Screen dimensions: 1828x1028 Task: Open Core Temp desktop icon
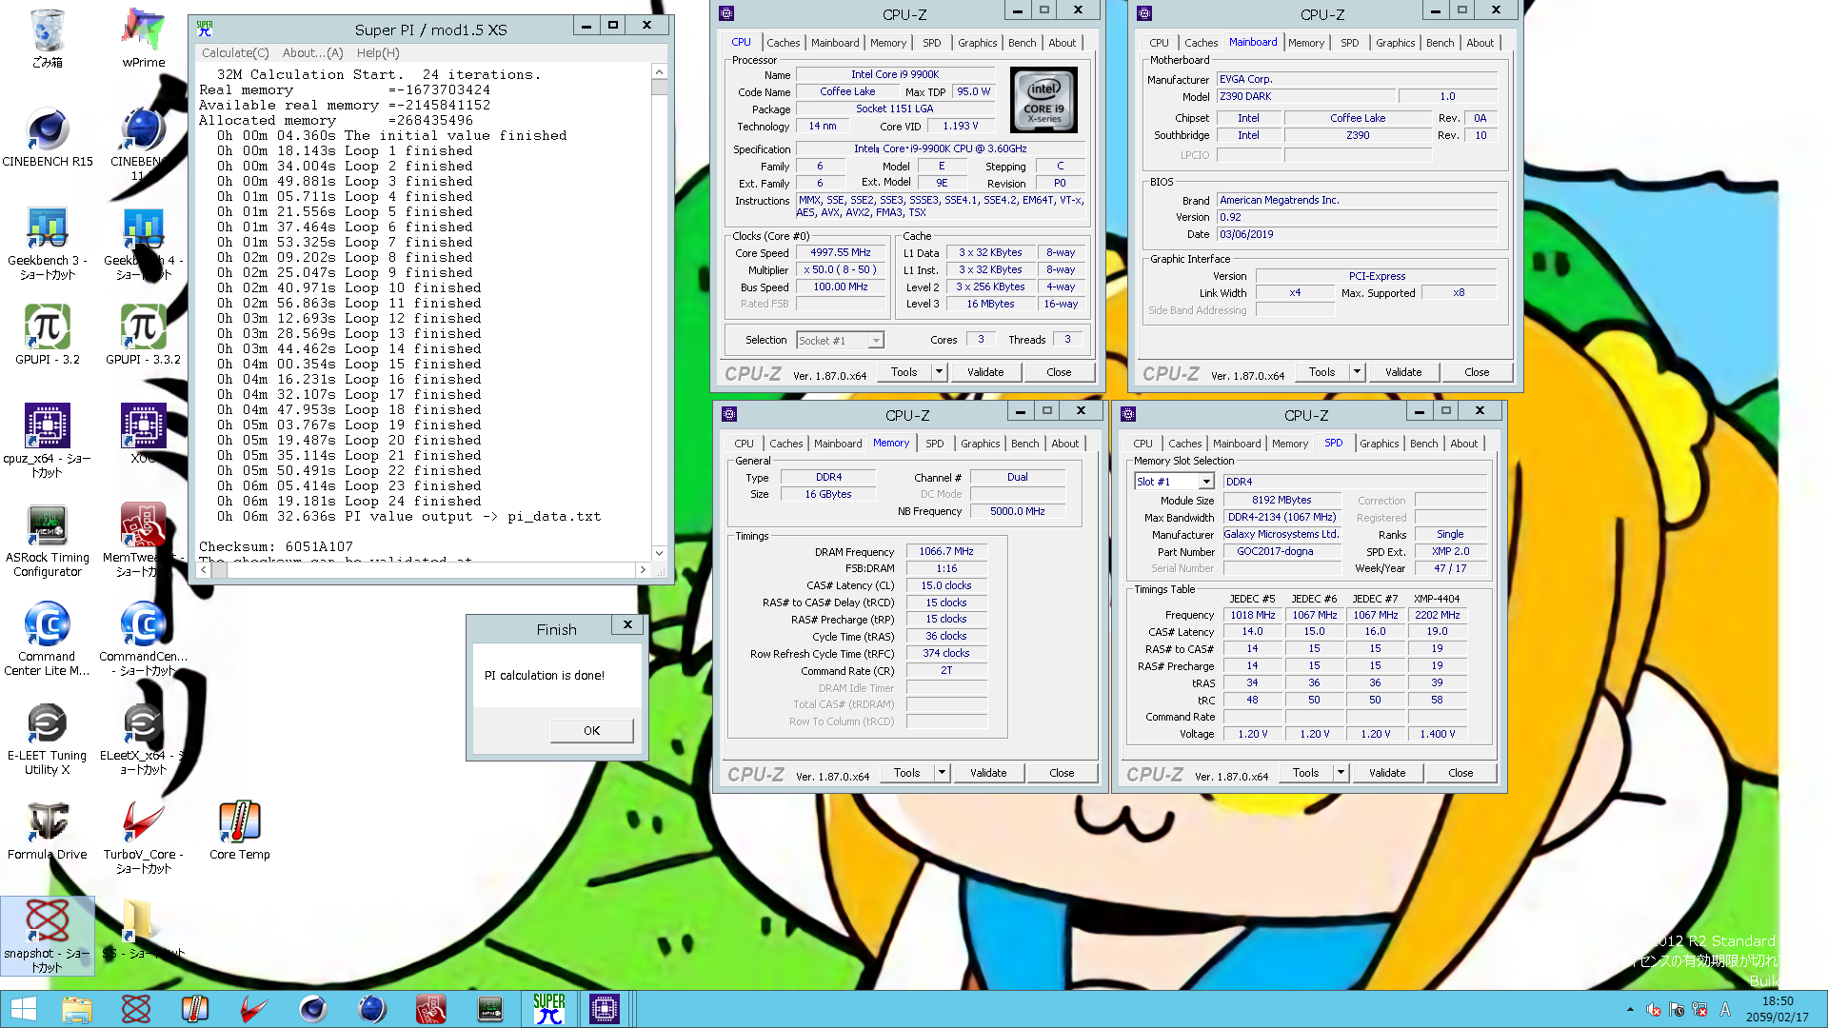tap(240, 830)
